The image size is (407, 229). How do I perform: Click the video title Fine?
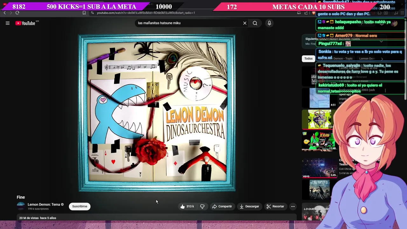[21, 197]
